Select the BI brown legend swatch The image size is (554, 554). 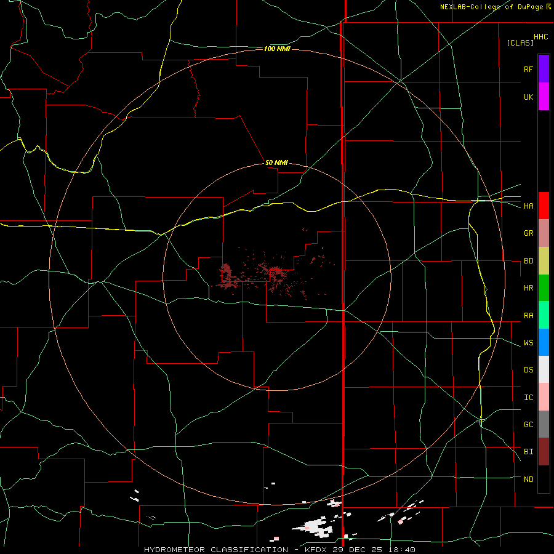pos(544,452)
